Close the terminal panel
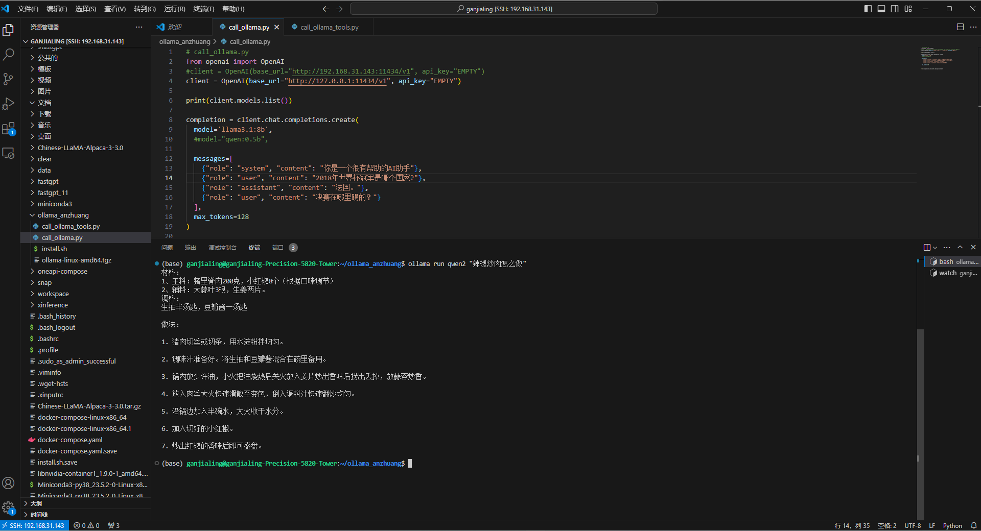The width and height of the screenshot is (981, 531). pyautogui.click(x=973, y=248)
